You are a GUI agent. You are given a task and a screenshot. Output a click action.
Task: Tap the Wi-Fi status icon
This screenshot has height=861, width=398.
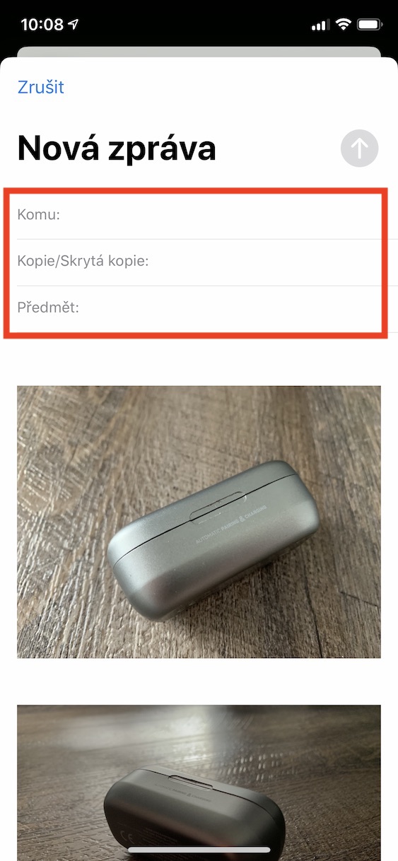click(344, 25)
